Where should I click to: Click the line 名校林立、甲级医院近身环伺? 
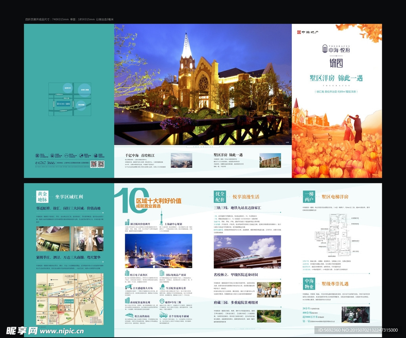[x=236, y=275]
